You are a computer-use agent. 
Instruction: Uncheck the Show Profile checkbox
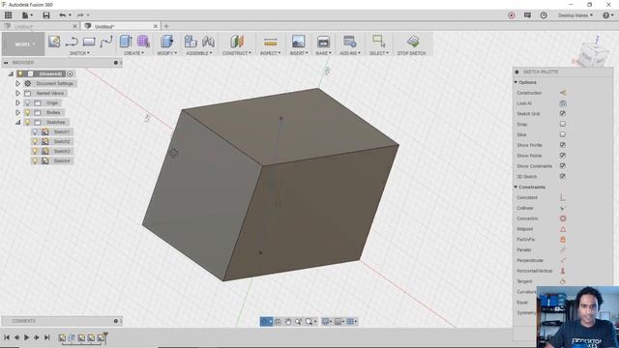[563, 145]
